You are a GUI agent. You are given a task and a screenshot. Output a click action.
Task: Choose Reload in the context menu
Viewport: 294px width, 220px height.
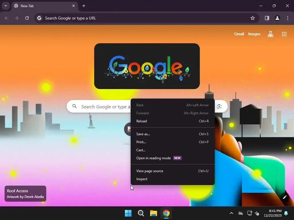pos(173,121)
